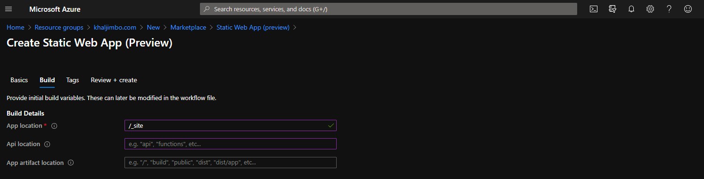704x179 pixels.
Task: Click into the Api location input
Action: click(231, 144)
